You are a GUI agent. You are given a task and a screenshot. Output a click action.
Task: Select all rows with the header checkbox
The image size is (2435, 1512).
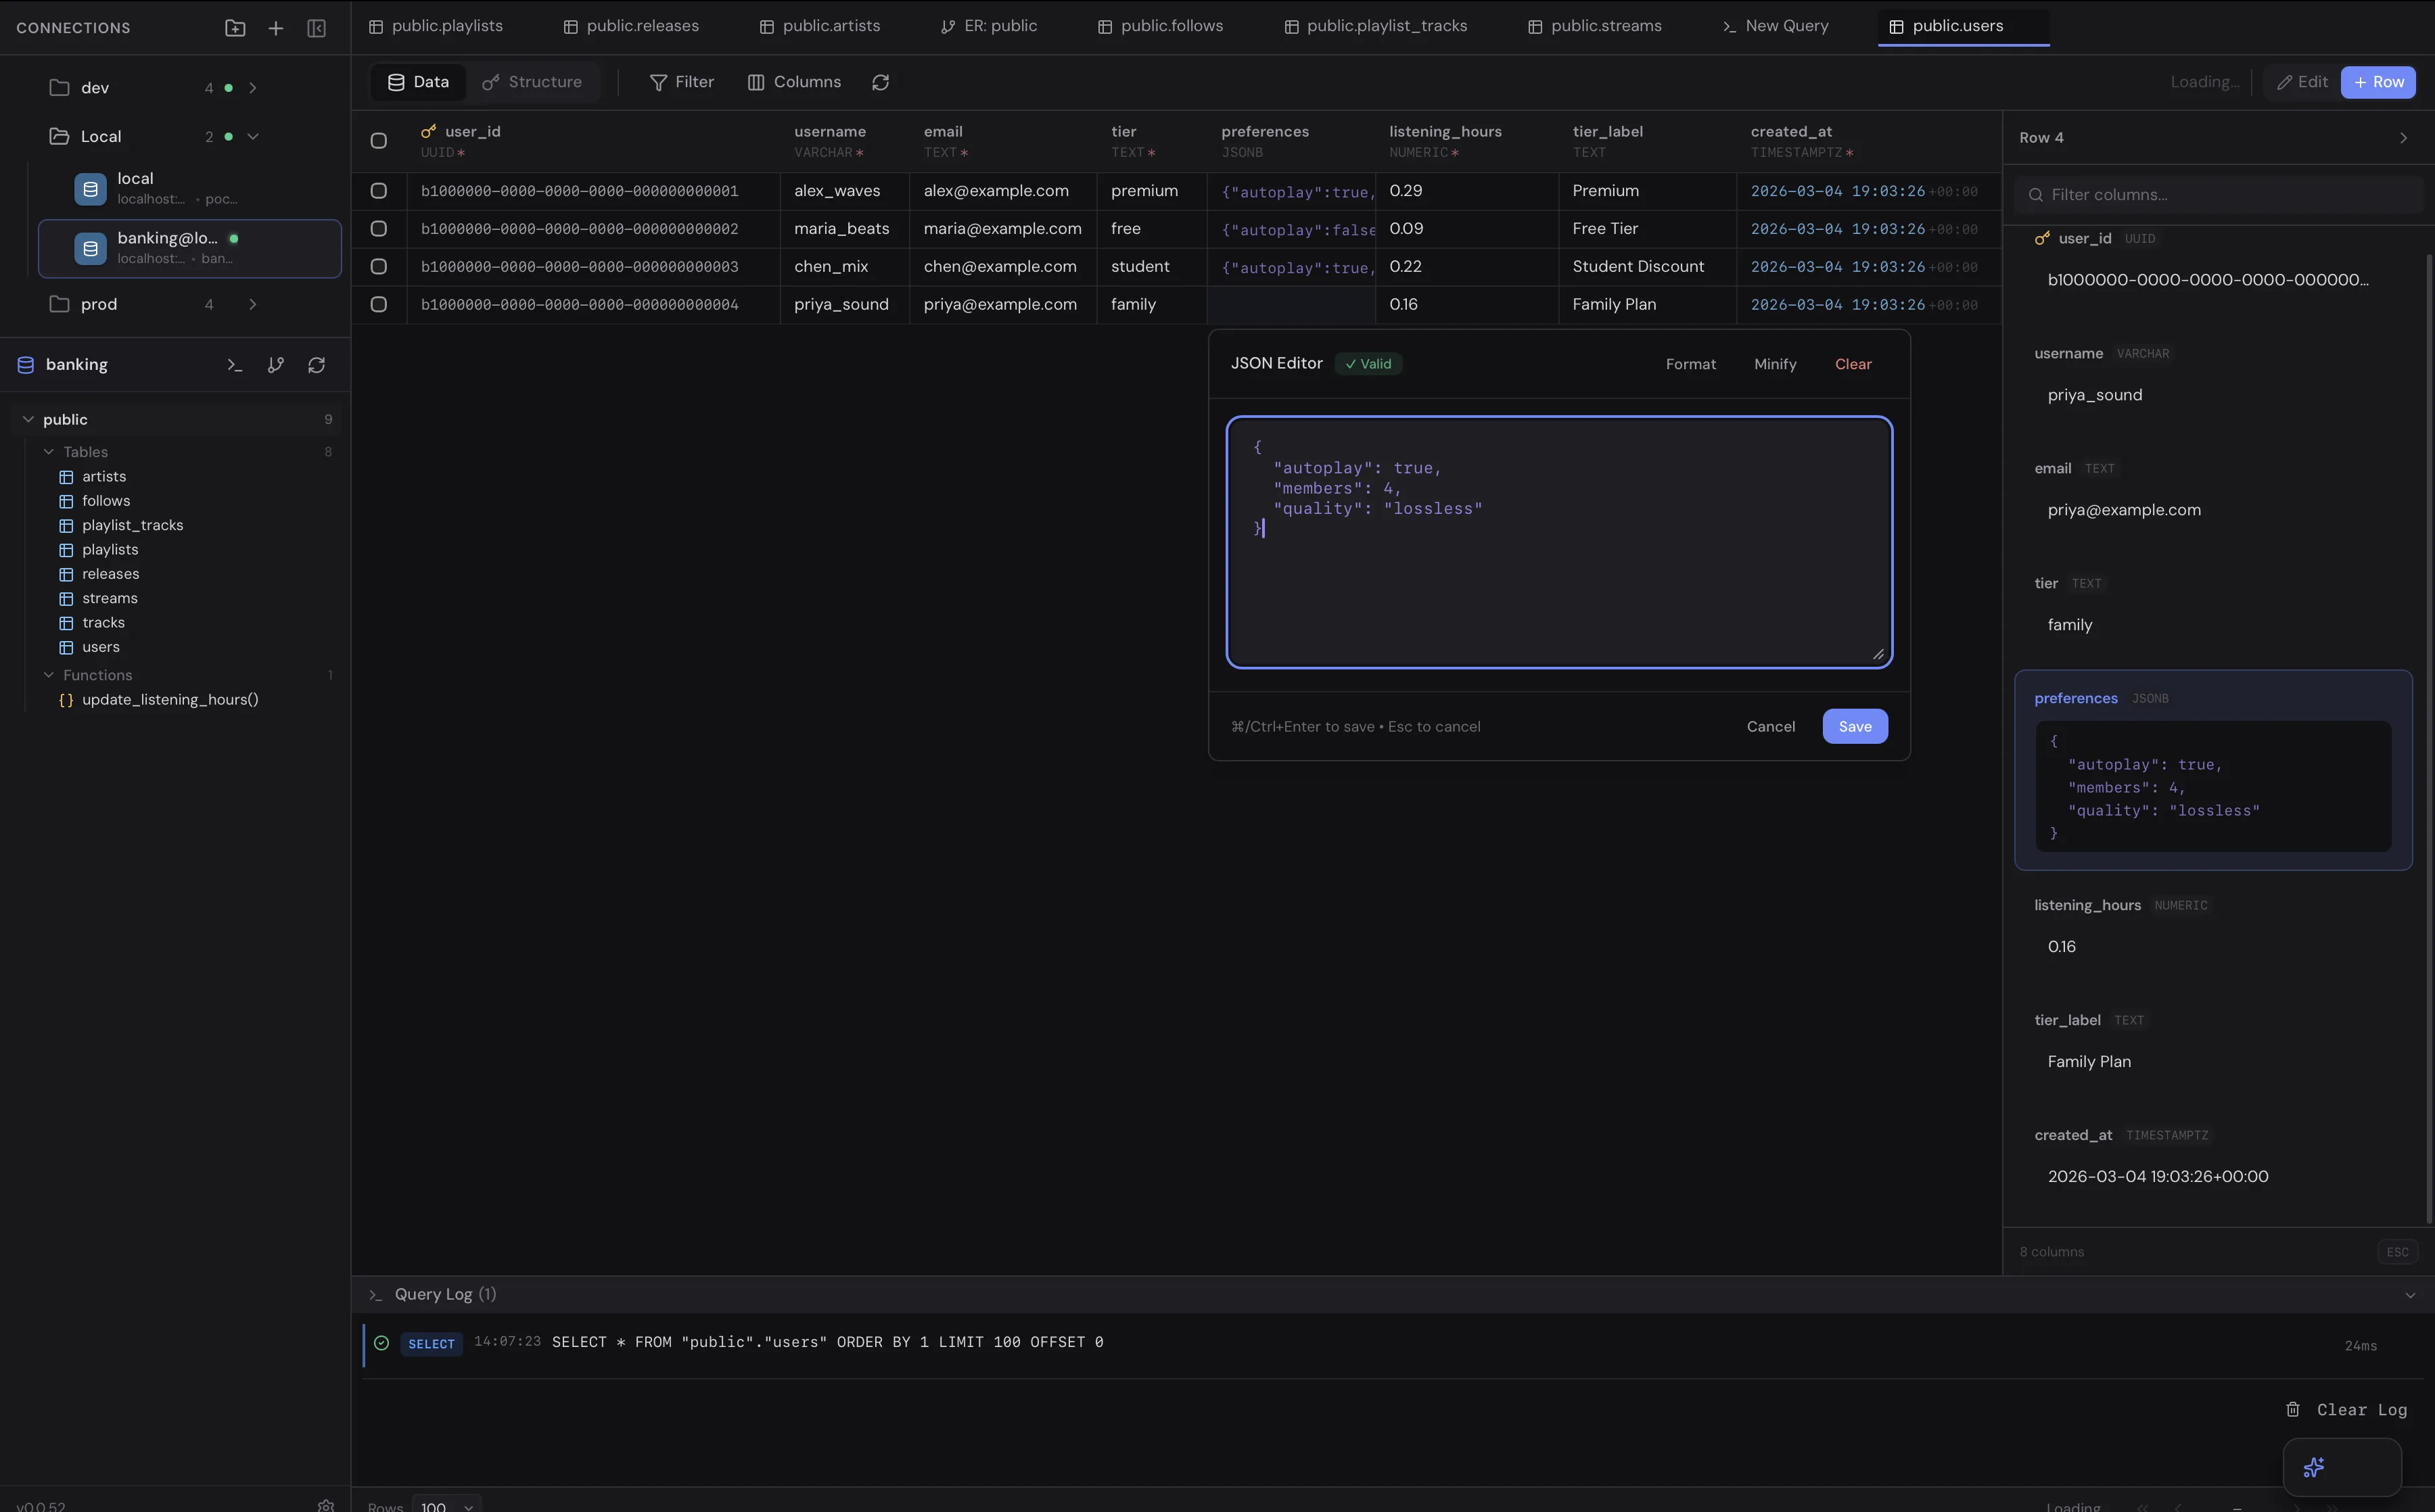pyautogui.click(x=379, y=141)
